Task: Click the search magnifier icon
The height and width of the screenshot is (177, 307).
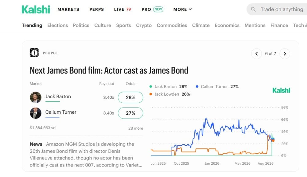Action: [253, 9]
